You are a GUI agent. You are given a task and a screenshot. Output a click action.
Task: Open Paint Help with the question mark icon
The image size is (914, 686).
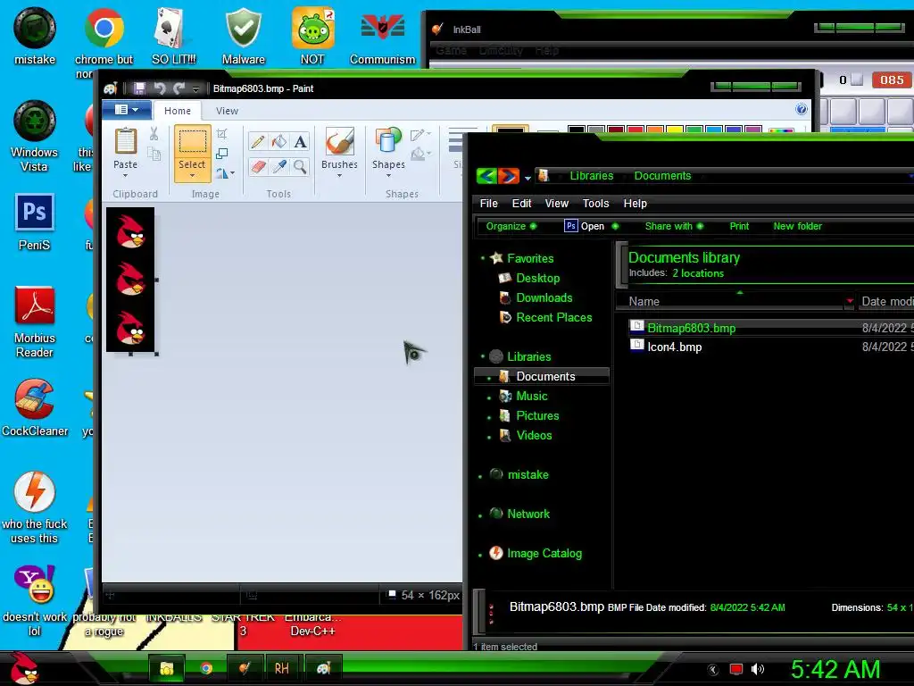(802, 109)
